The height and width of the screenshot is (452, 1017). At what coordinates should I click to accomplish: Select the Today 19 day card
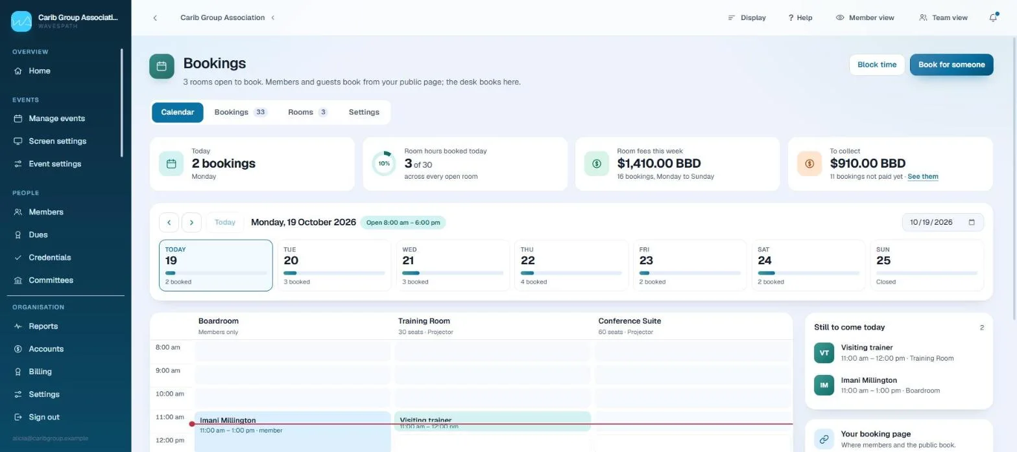pyautogui.click(x=216, y=266)
